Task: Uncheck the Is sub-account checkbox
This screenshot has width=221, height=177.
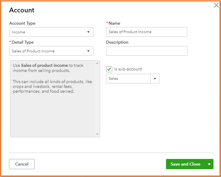Action: (109, 69)
